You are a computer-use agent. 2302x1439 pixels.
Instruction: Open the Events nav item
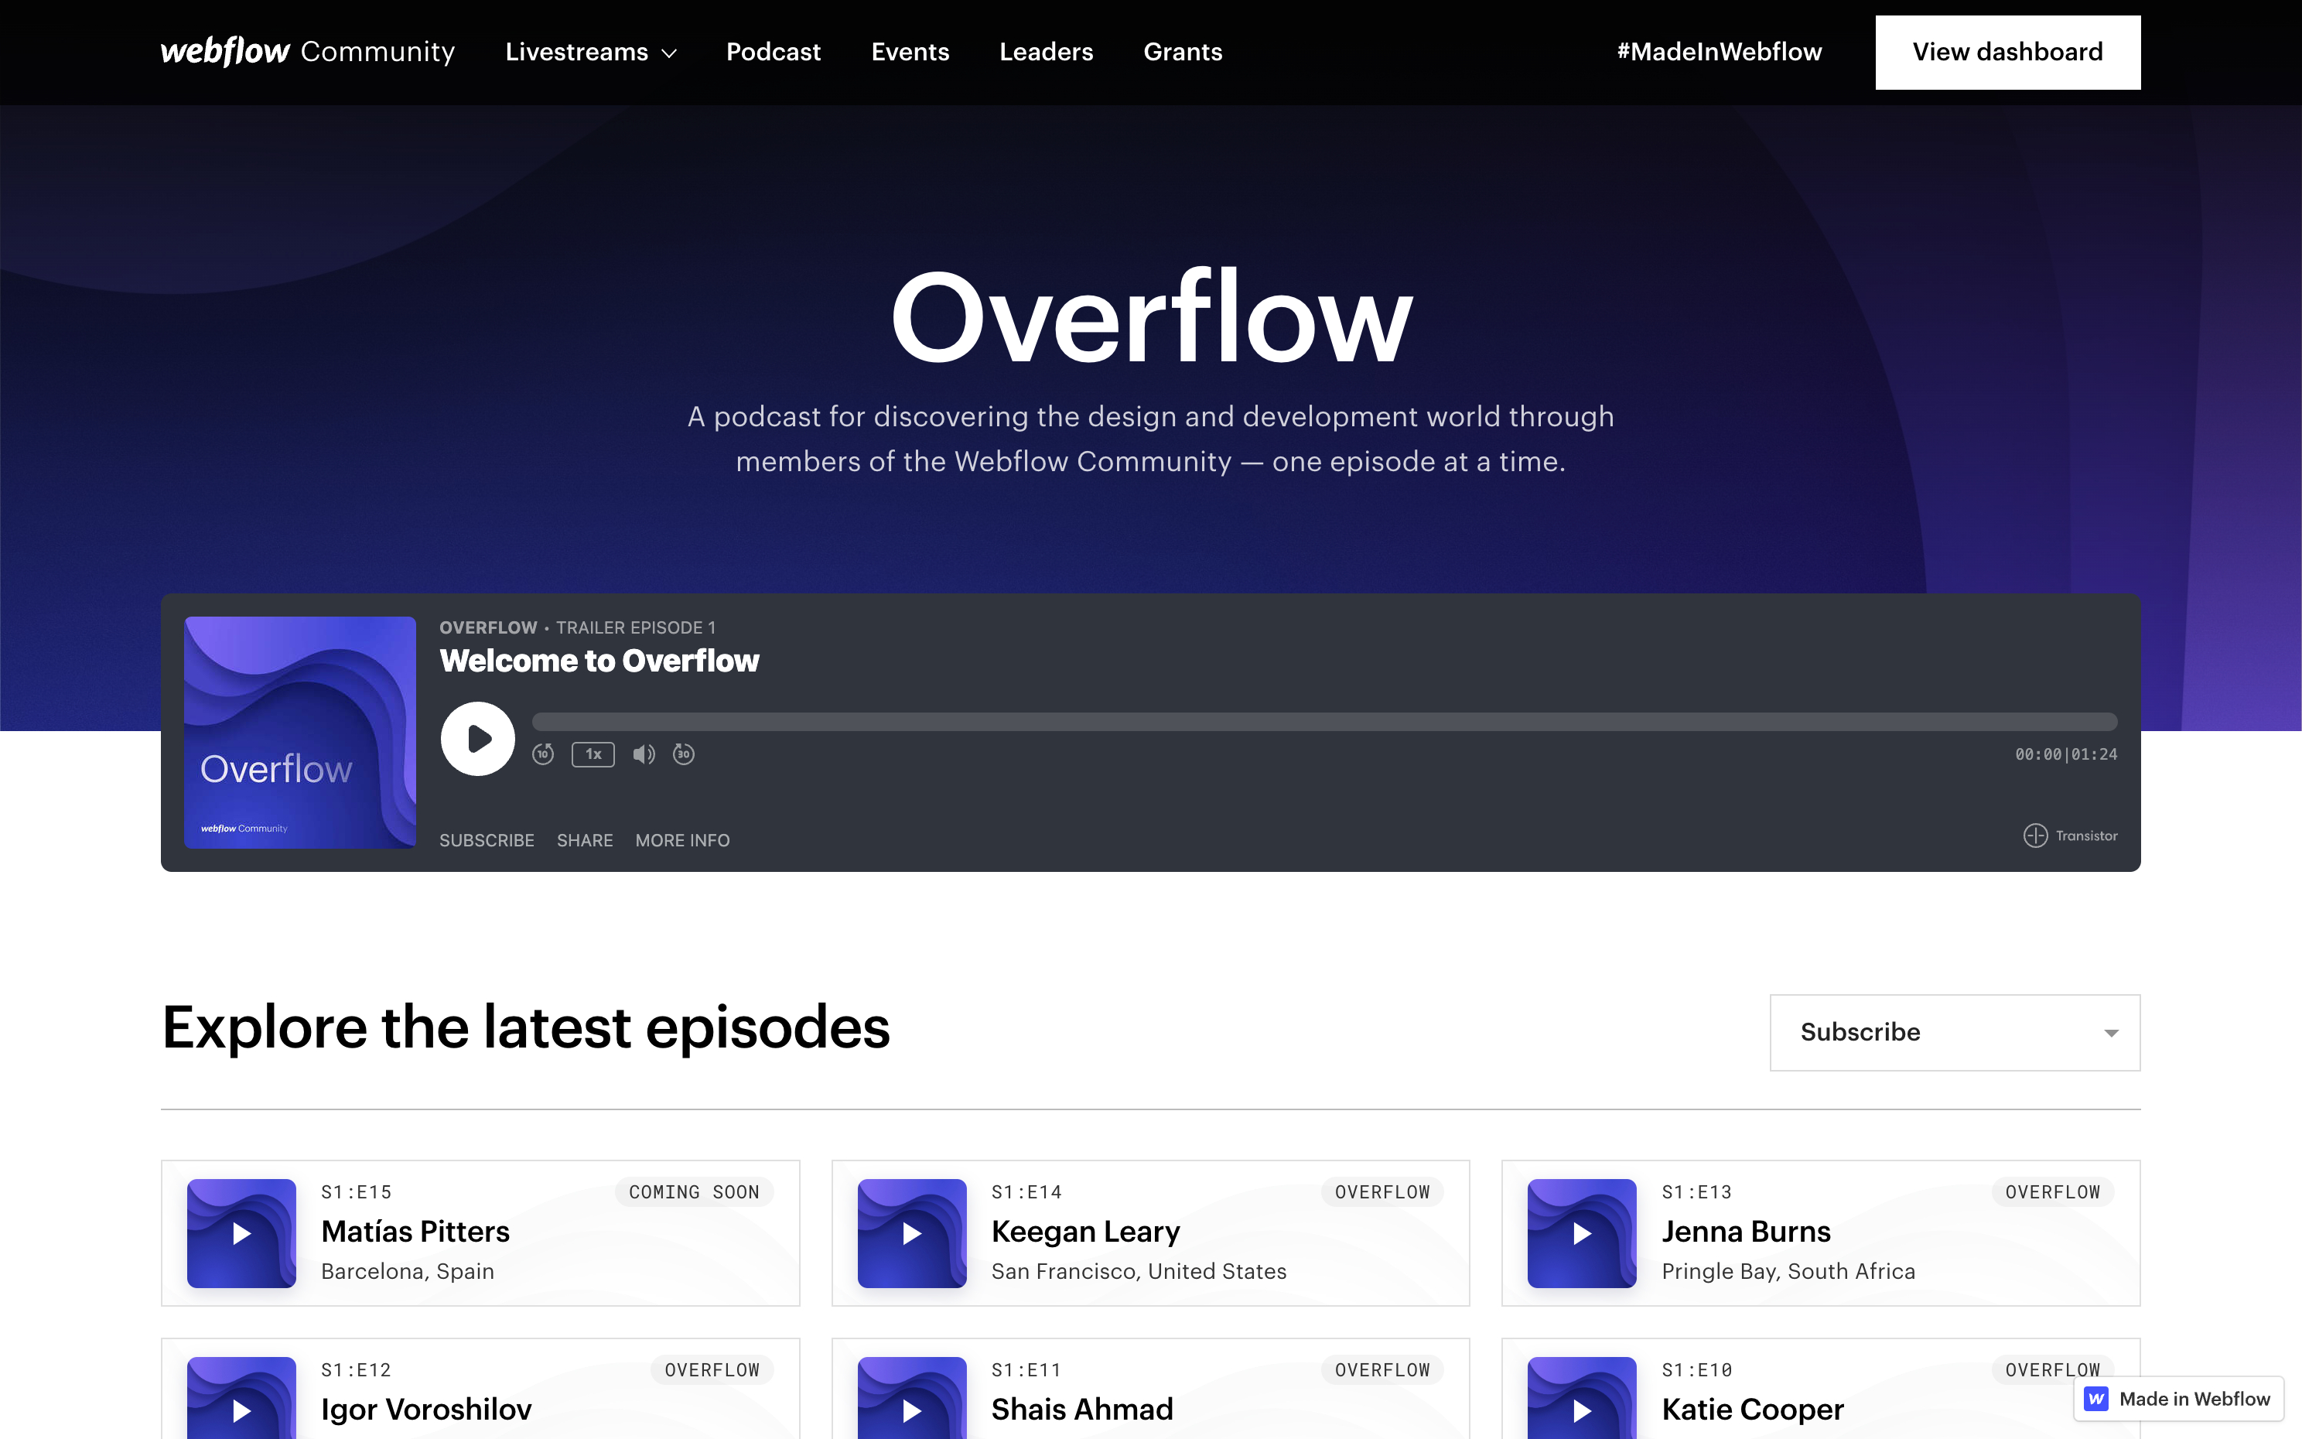[x=910, y=53]
